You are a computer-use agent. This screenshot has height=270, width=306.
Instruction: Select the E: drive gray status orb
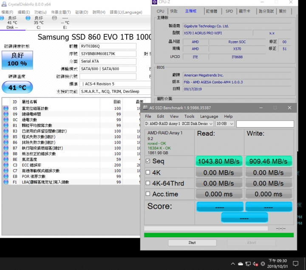pyautogui.click(x=54, y=18)
